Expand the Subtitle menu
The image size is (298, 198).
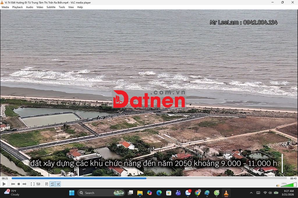coord(51,7)
